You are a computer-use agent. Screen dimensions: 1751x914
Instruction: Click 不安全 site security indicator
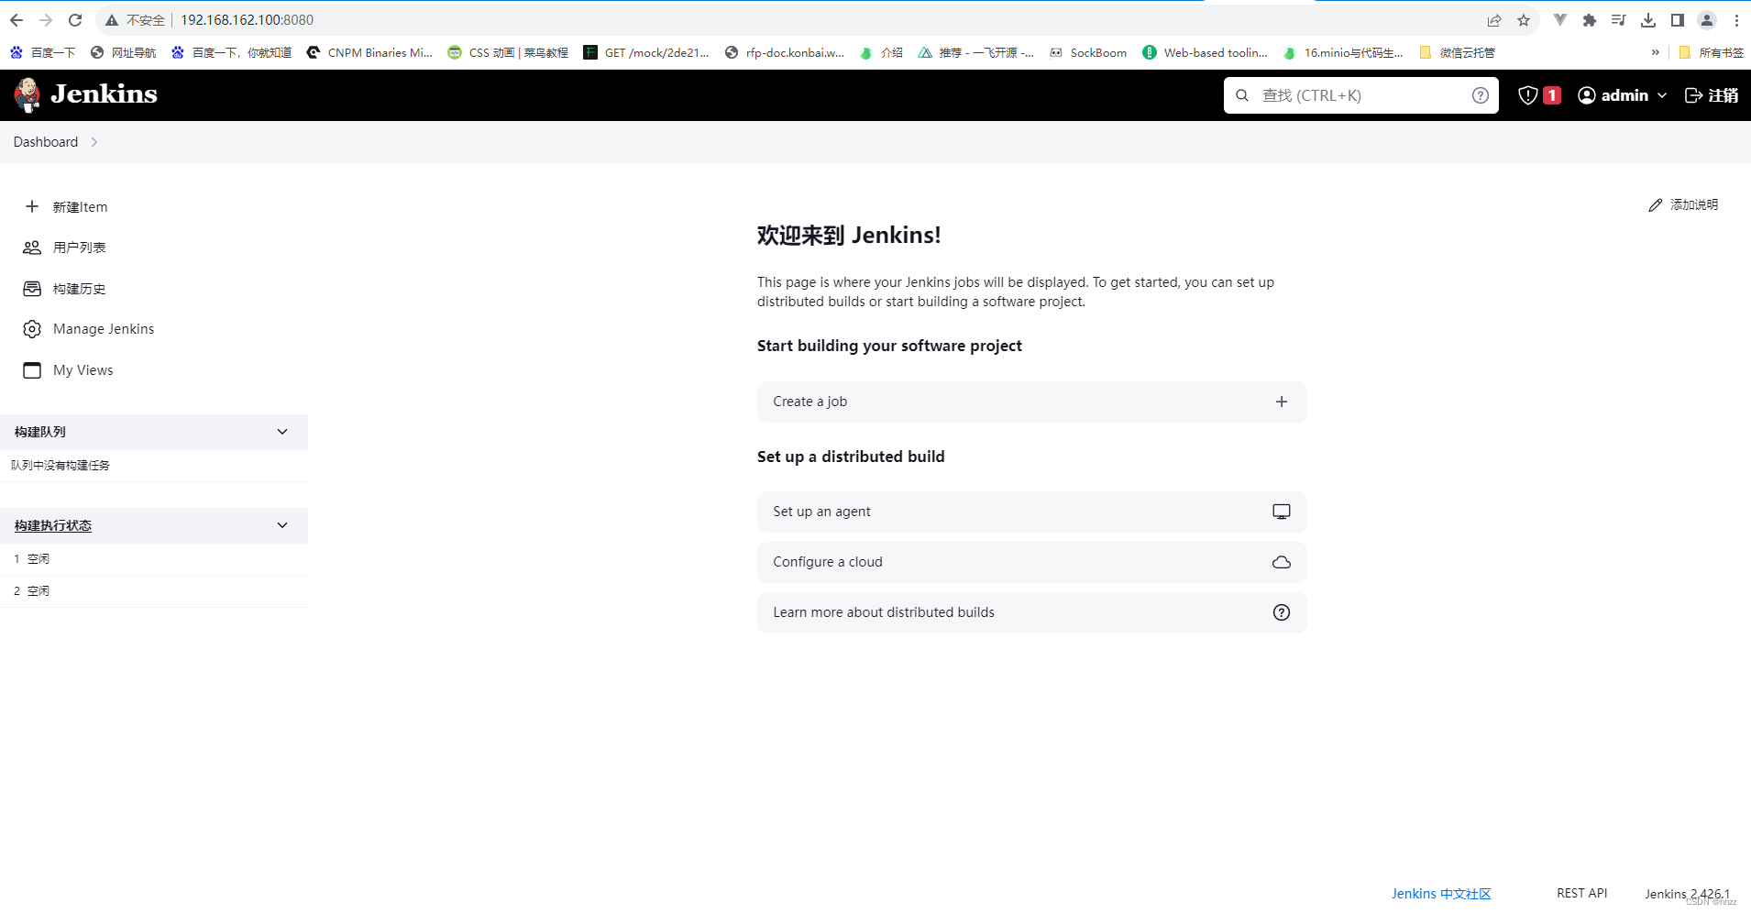135,20
